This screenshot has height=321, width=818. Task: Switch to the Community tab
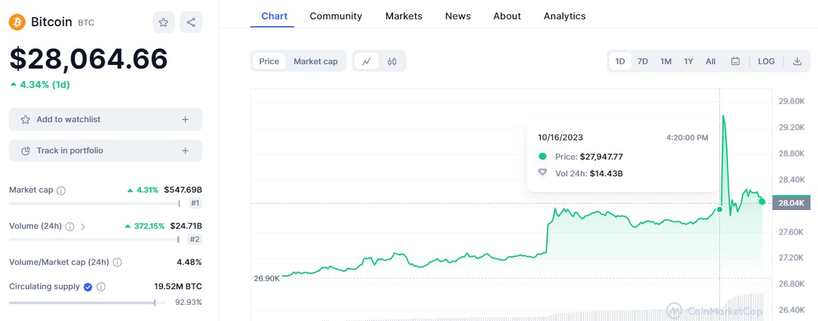[336, 16]
